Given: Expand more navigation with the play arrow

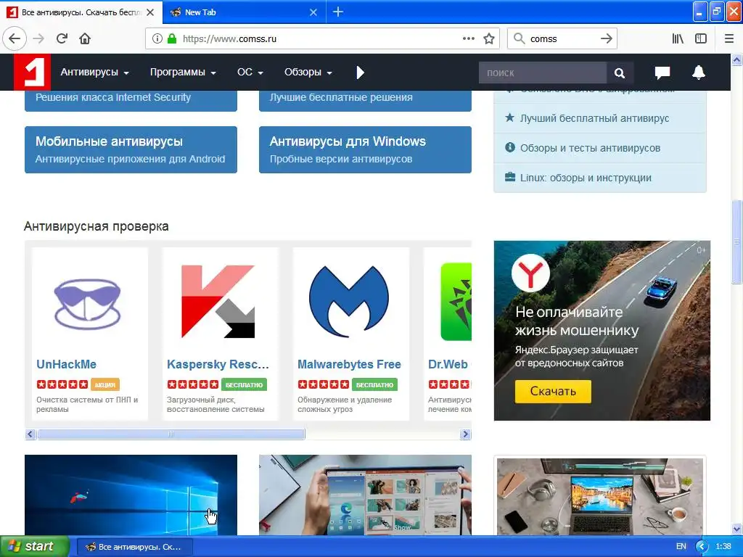Looking at the screenshot, I should 360,73.
